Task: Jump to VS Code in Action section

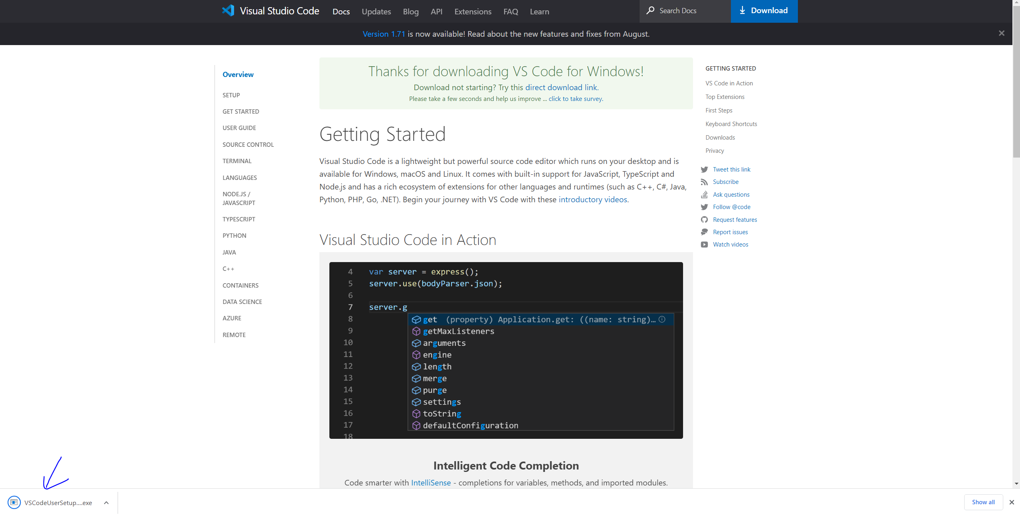Action: [x=729, y=83]
